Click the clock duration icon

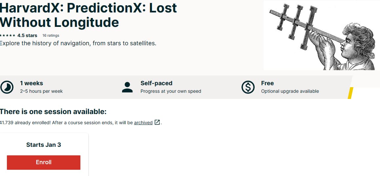[7, 87]
